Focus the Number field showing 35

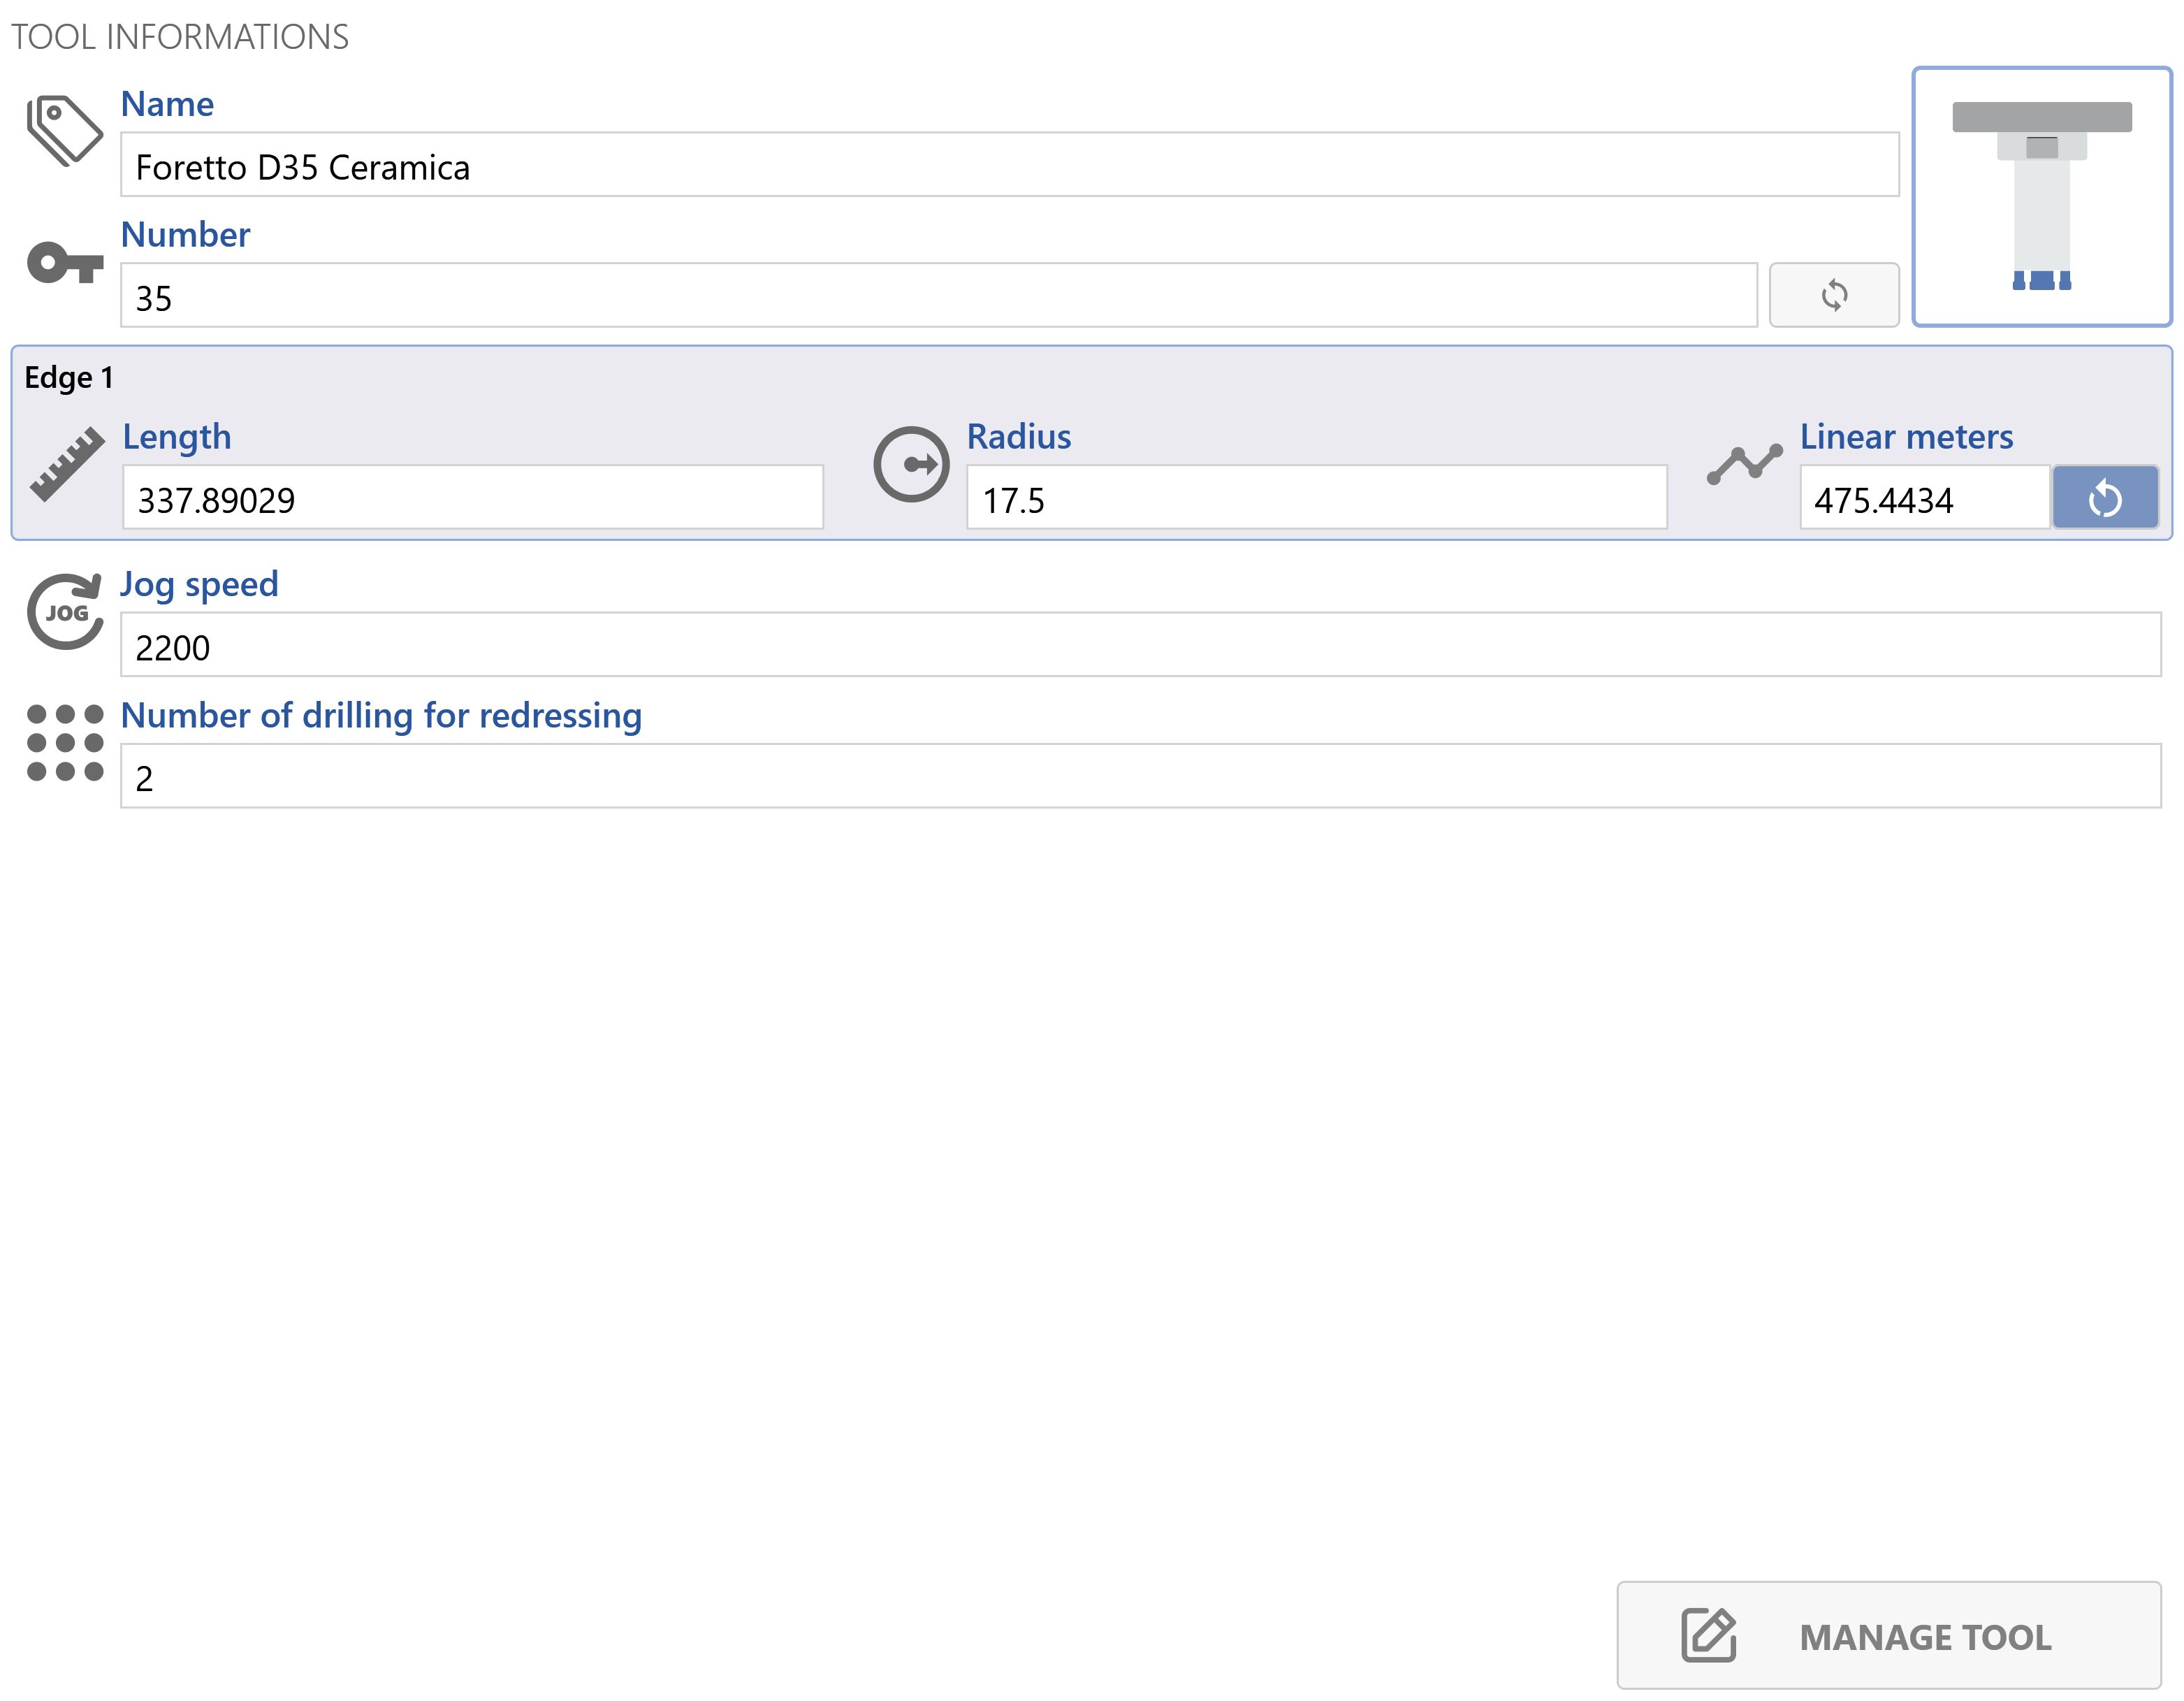point(939,295)
